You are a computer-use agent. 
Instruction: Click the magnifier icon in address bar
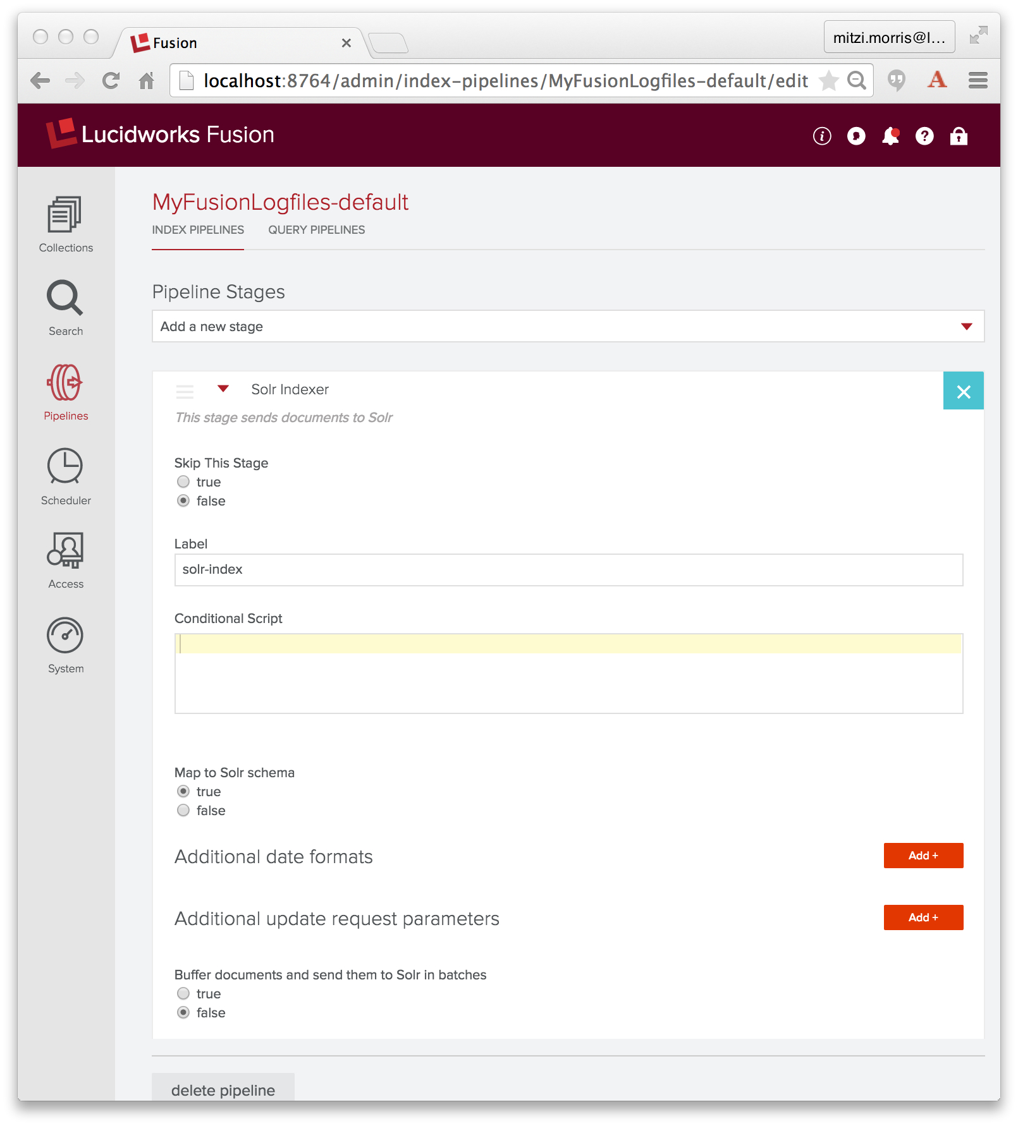click(857, 80)
